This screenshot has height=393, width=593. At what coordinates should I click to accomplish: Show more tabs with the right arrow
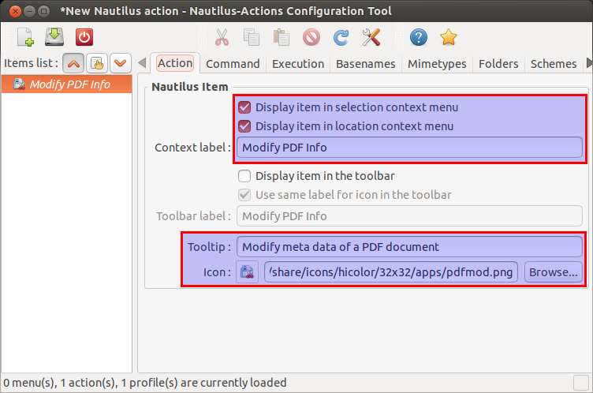589,63
